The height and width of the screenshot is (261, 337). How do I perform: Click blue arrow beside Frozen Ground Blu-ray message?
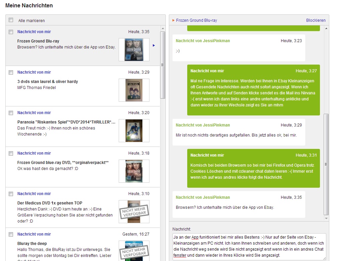pyautogui.click(x=154, y=46)
